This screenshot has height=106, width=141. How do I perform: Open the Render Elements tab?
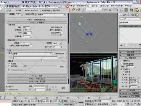pos(32,10)
